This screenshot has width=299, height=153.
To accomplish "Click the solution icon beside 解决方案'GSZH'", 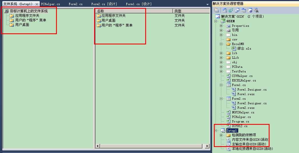I will tap(218, 17).
